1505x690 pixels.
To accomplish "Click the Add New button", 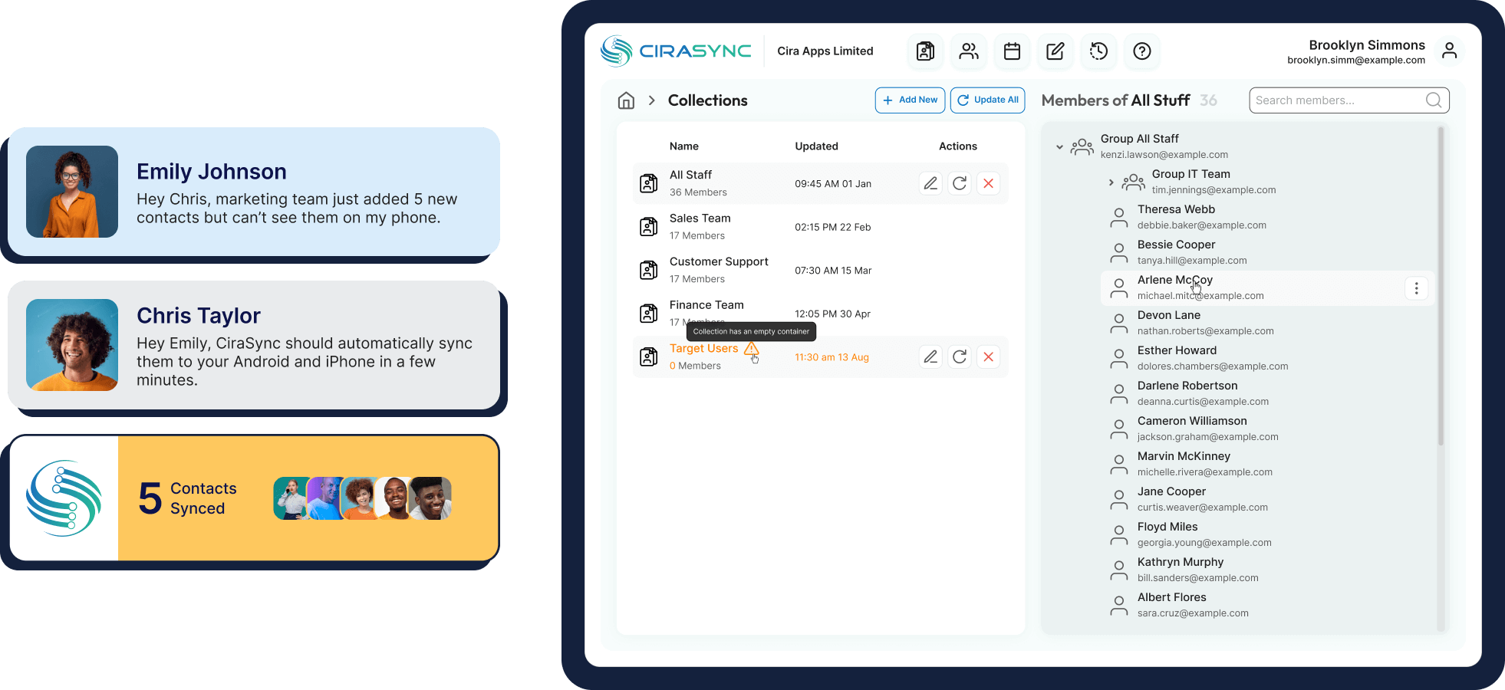I will pyautogui.click(x=910, y=100).
